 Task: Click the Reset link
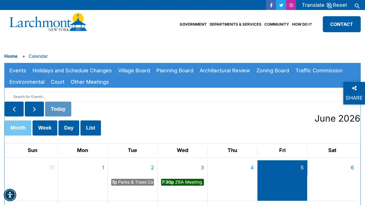pyautogui.click(x=340, y=5)
